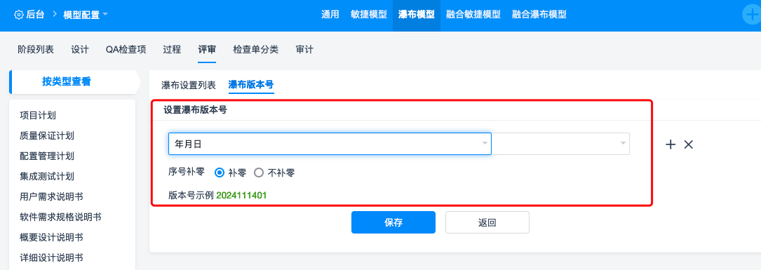Screen dimensions: 761x270
Task: Select 项目计划 in the sidebar
Action: (38, 115)
